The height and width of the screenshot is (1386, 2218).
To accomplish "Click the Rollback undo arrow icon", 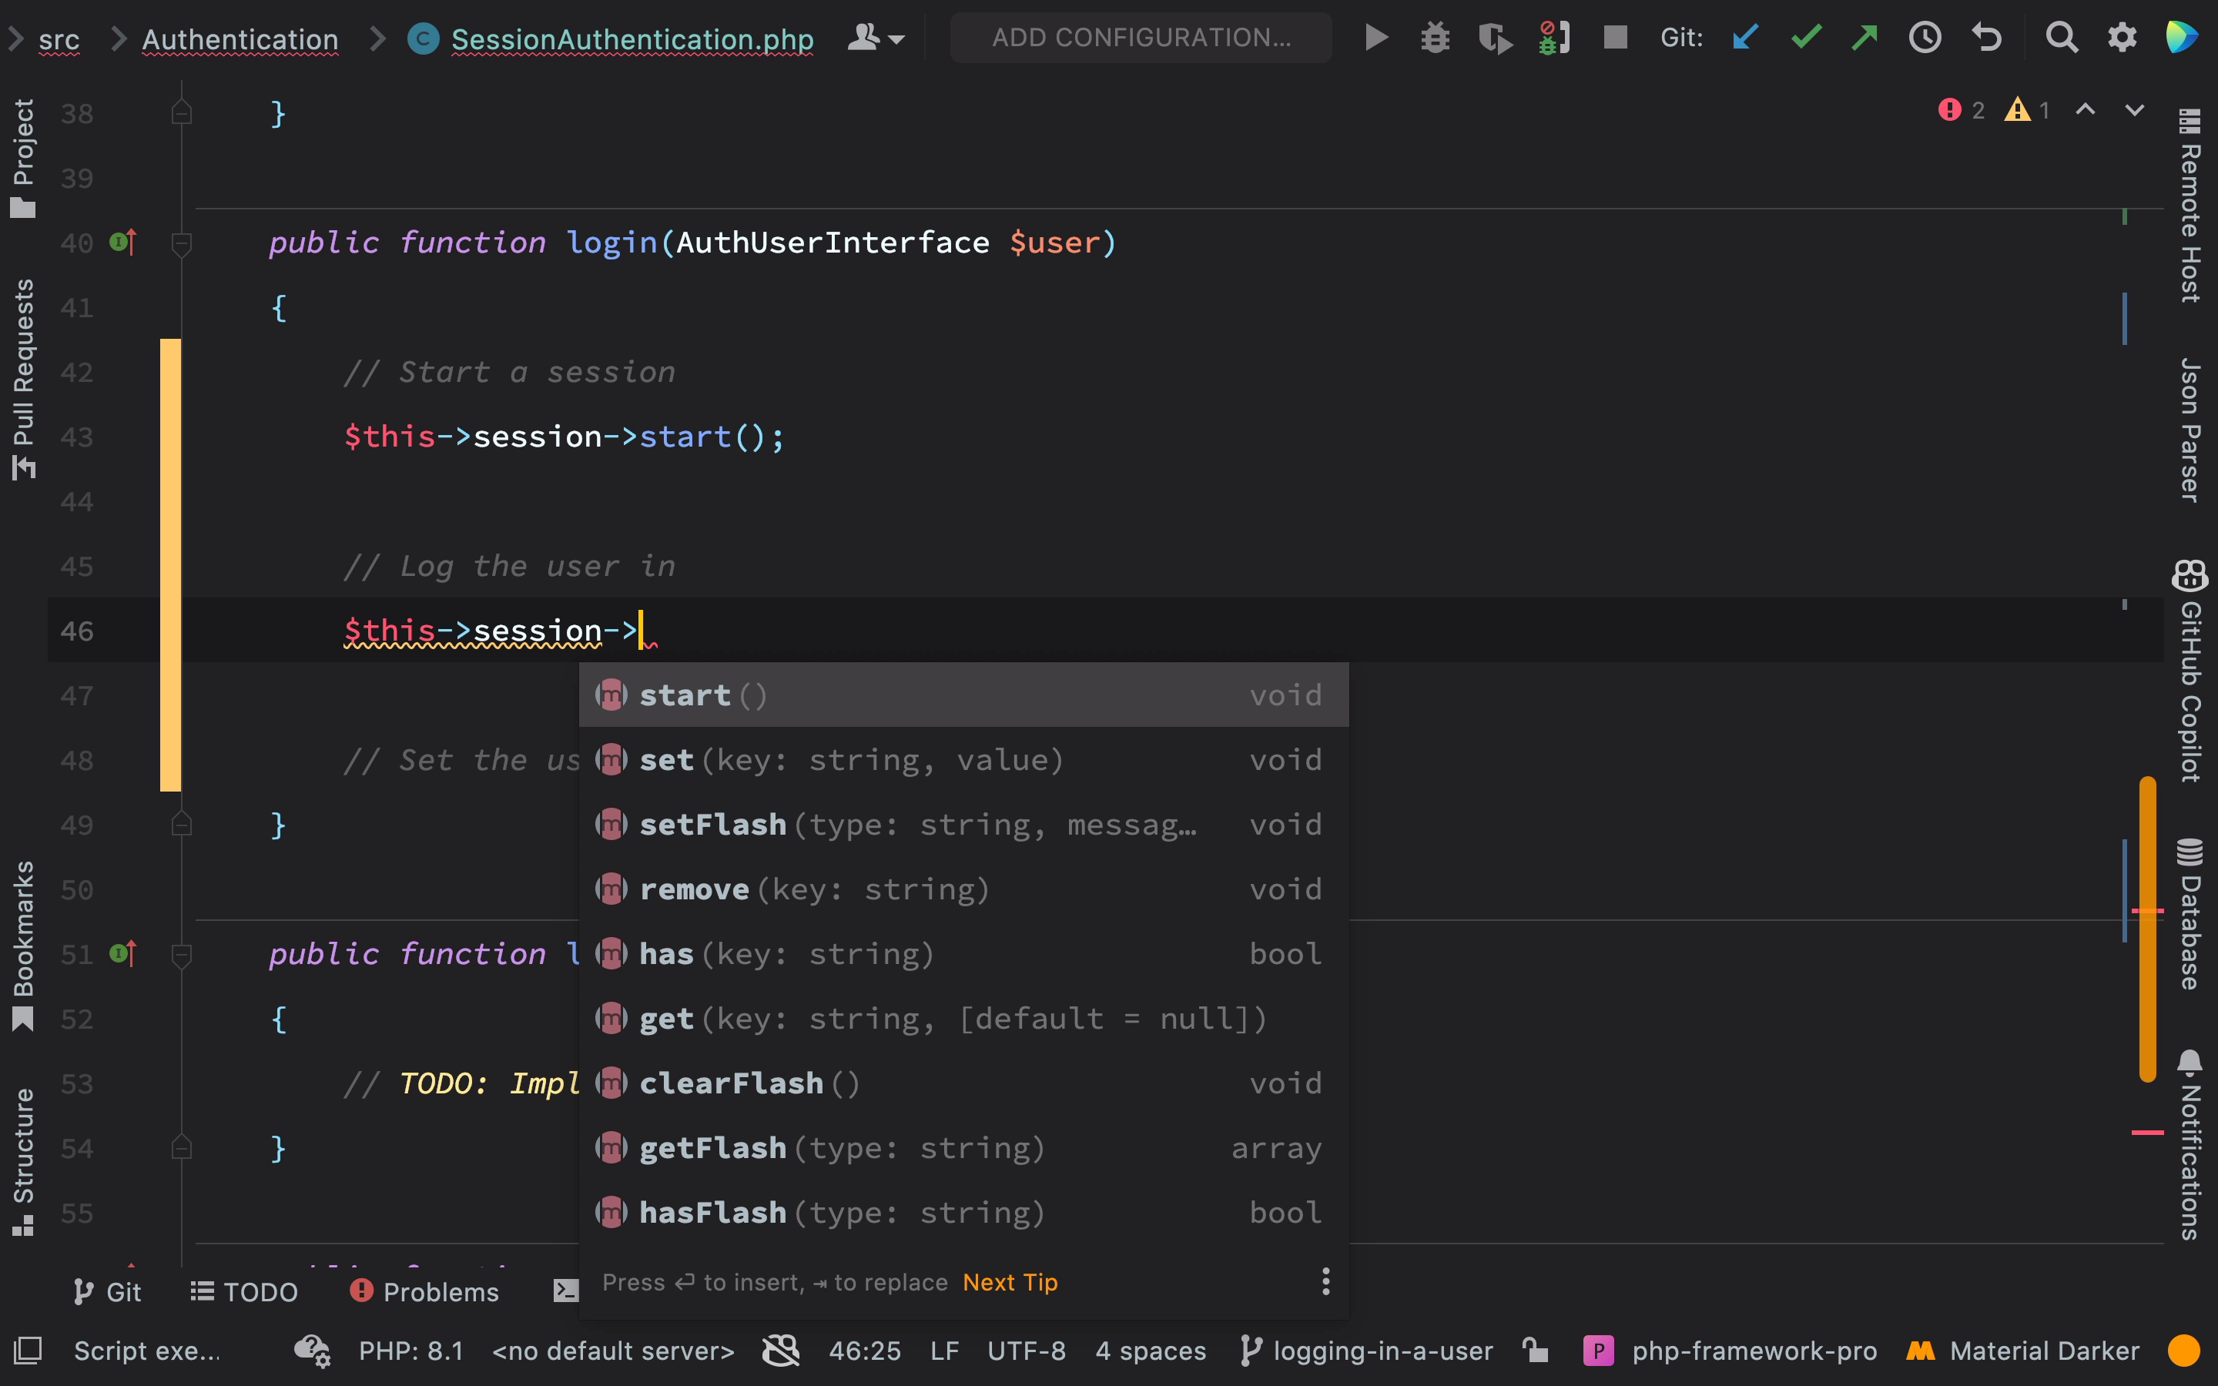I will (1986, 38).
